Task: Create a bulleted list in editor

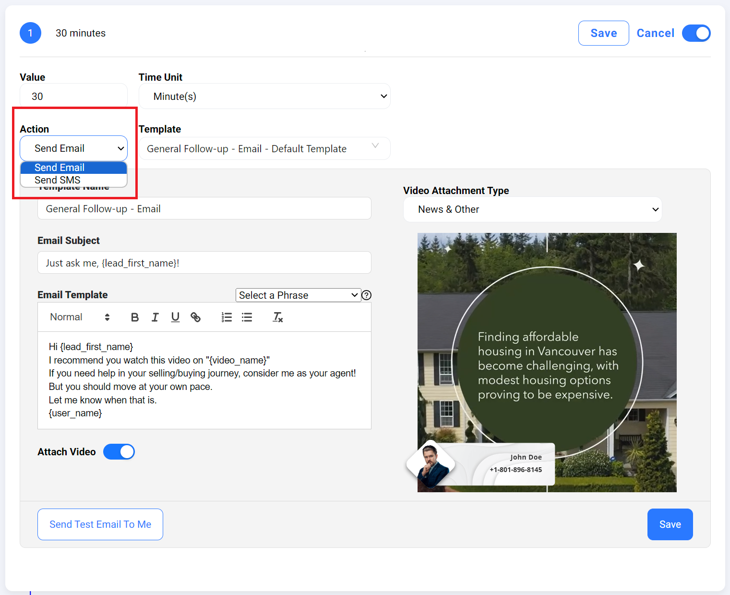Action: coord(247,317)
